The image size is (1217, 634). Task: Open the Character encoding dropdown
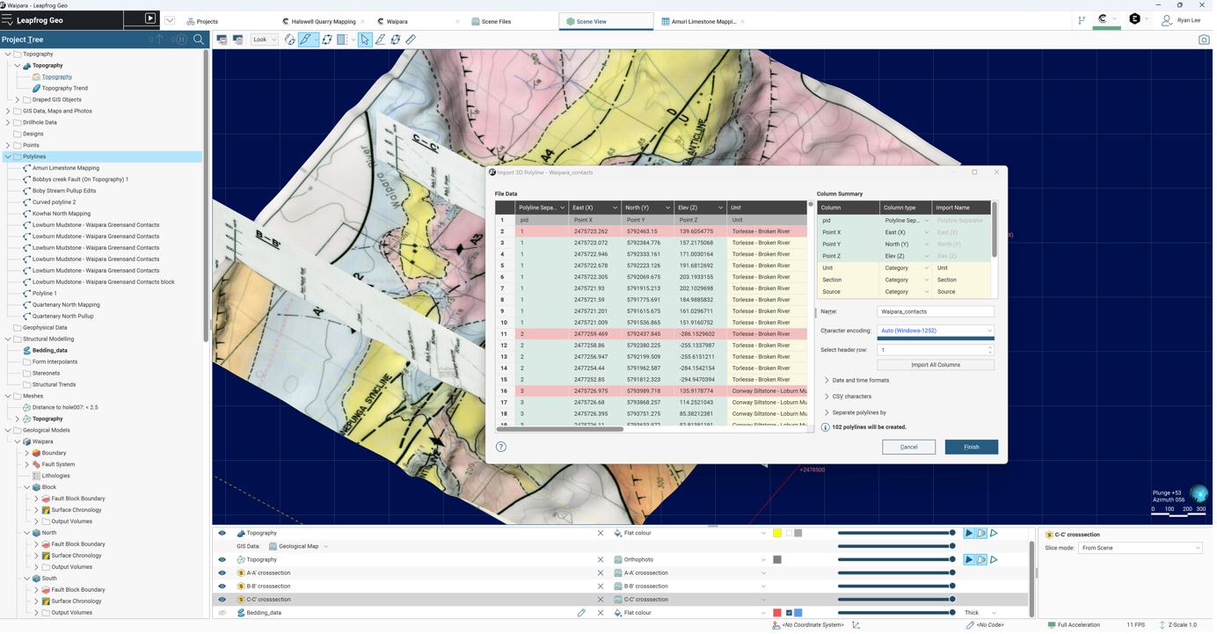tap(935, 331)
